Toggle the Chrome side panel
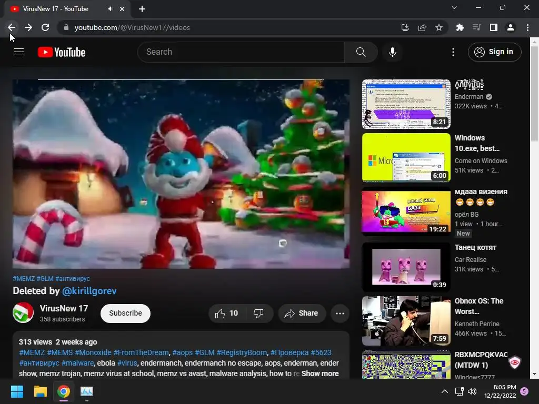The image size is (539, 404). pyautogui.click(x=494, y=27)
